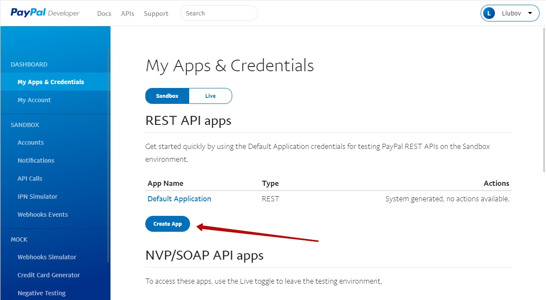Toggle to Sandbox mode on environment switch
The height and width of the screenshot is (300, 546).
click(x=167, y=96)
